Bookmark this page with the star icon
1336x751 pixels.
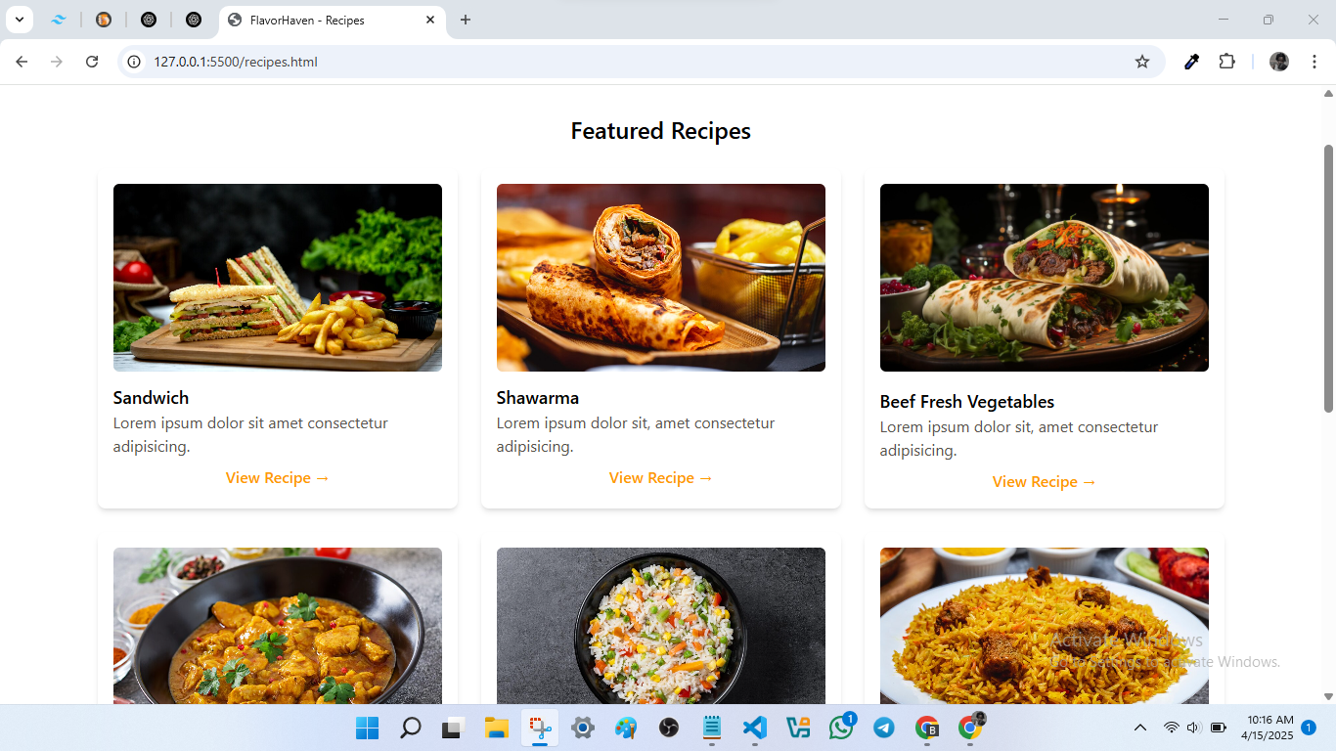pos(1142,62)
